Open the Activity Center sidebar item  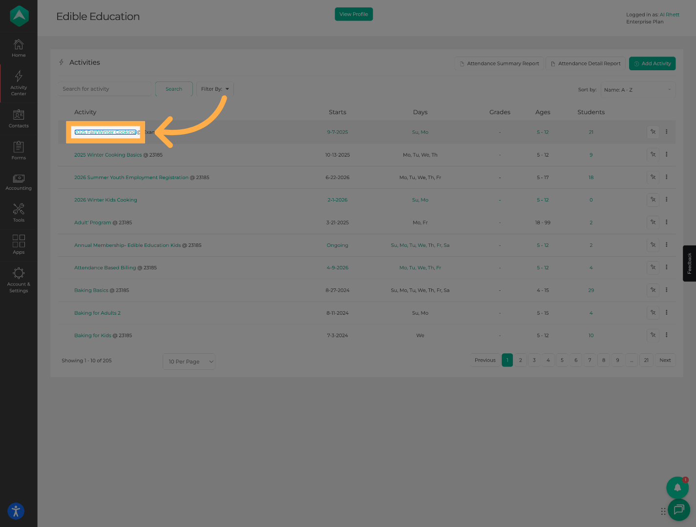coord(19,83)
